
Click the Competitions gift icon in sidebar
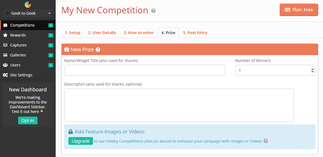5,25
